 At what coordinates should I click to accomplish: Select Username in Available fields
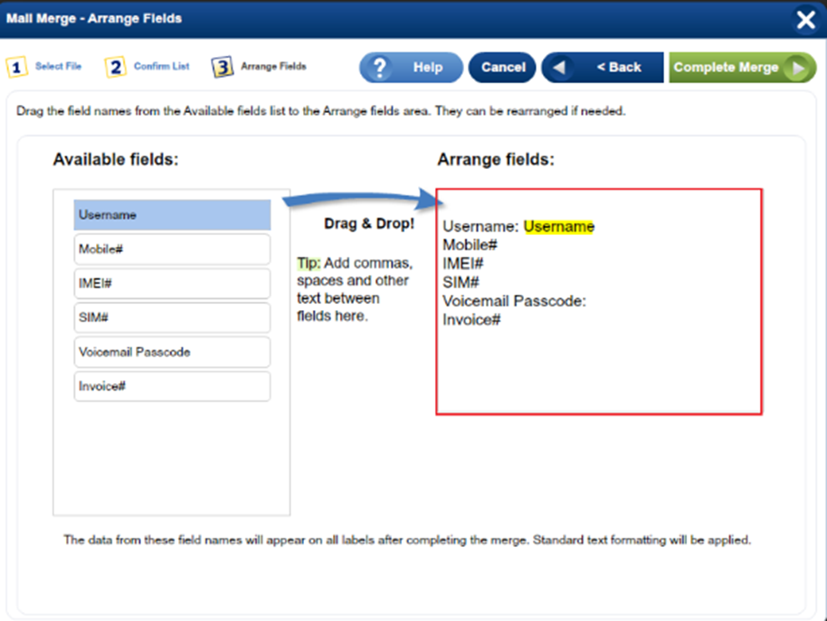[172, 215]
